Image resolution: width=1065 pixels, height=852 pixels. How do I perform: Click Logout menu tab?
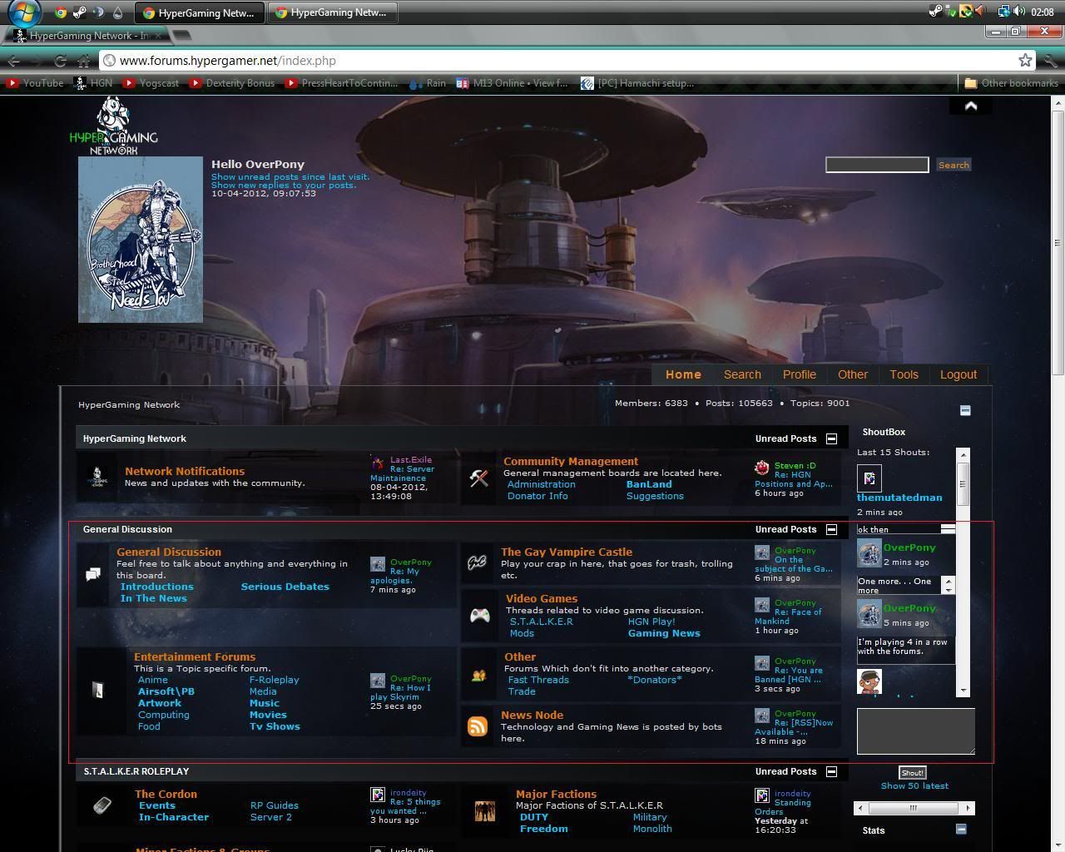point(958,374)
